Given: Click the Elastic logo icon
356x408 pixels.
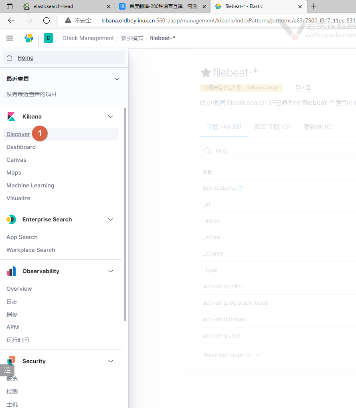Looking at the screenshot, I should pyautogui.click(x=29, y=38).
